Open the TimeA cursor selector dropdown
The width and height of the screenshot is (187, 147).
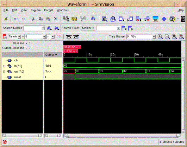tap(19, 36)
